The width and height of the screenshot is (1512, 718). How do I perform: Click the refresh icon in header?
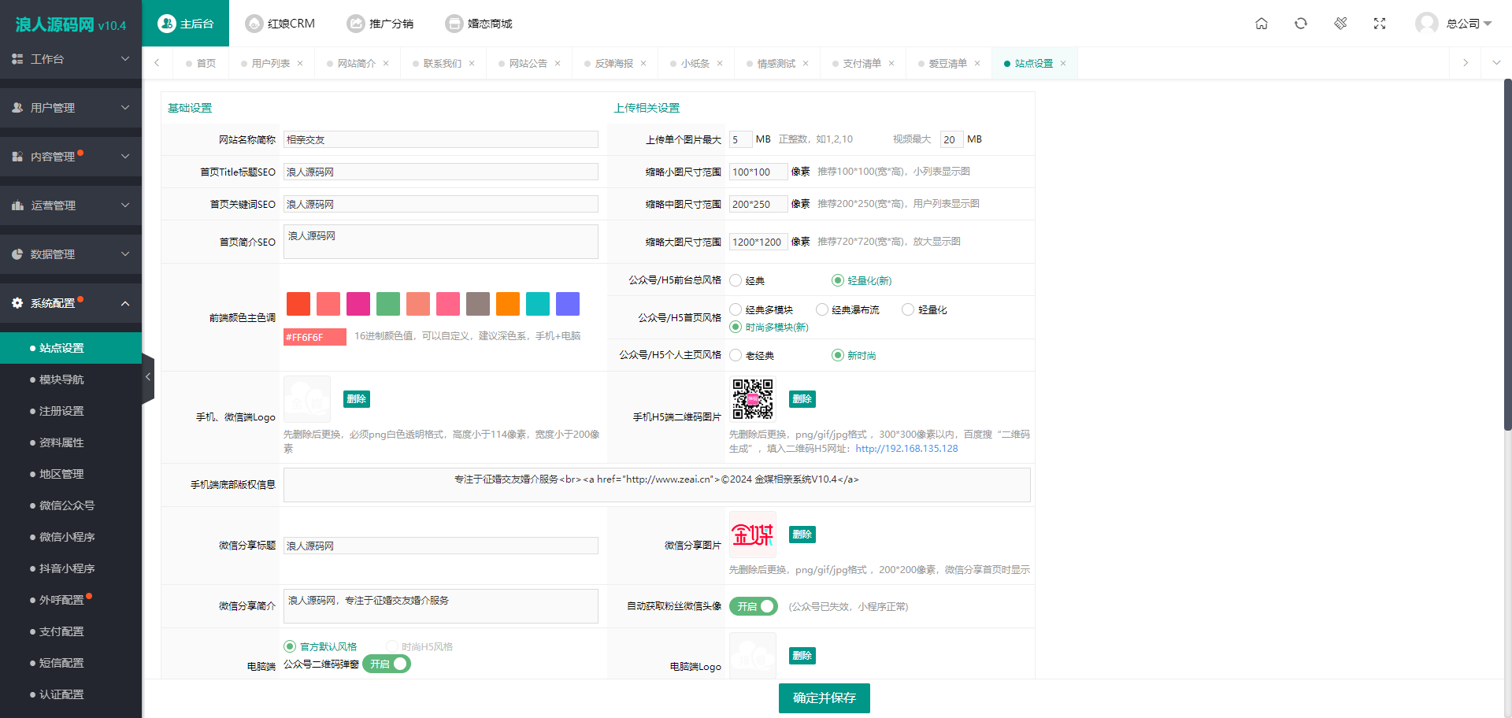pos(1301,24)
